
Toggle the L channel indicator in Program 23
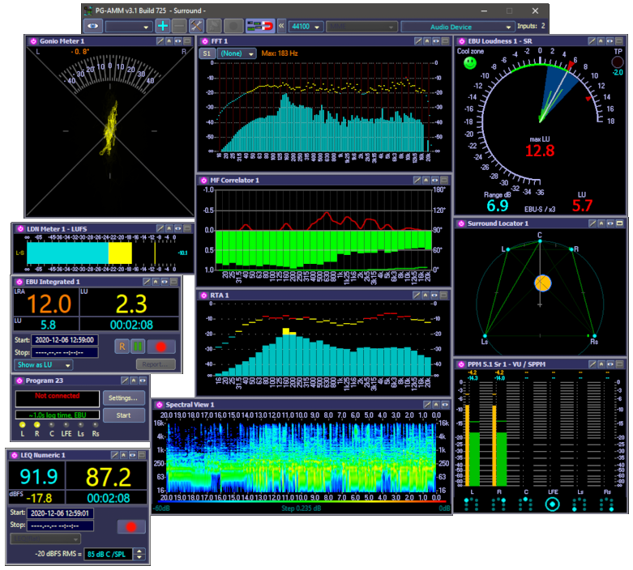point(23,426)
